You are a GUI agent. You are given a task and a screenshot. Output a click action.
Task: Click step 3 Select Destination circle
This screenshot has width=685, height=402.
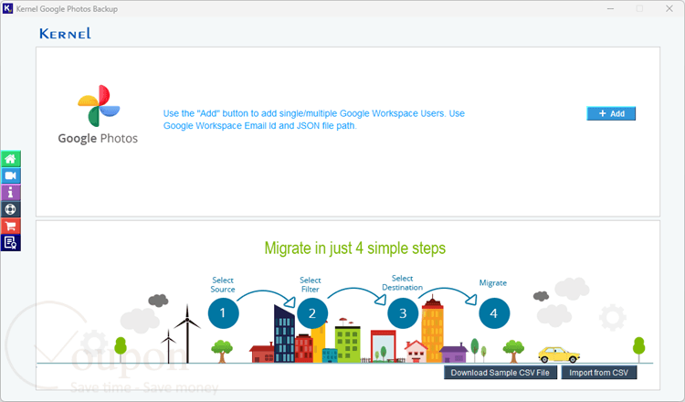pyautogui.click(x=403, y=313)
